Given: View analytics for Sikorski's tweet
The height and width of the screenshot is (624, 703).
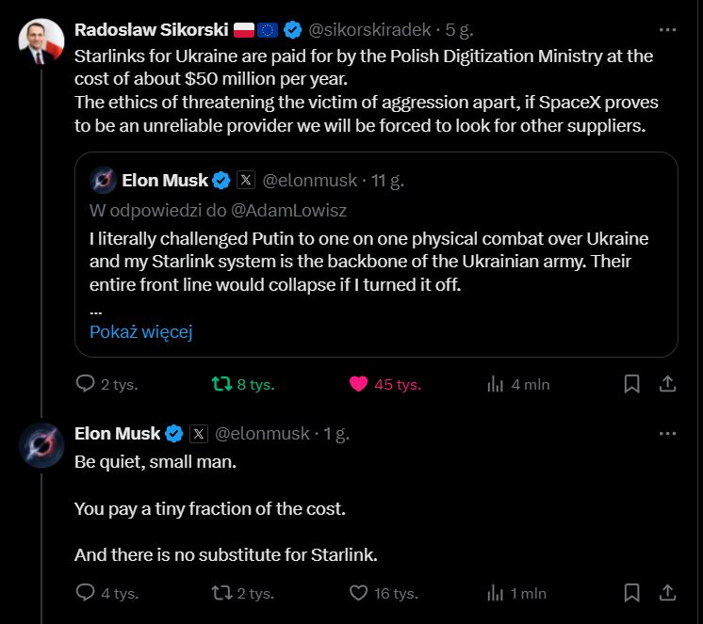Looking at the screenshot, I should (x=495, y=384).
